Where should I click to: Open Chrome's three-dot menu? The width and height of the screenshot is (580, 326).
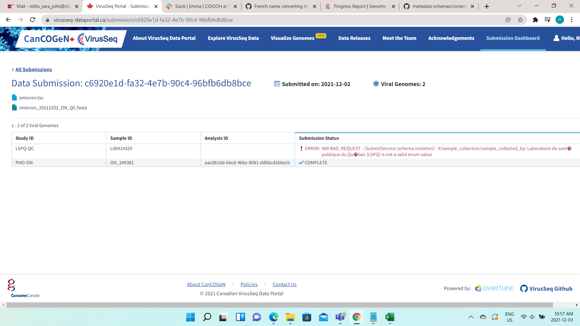click(572, 20)
